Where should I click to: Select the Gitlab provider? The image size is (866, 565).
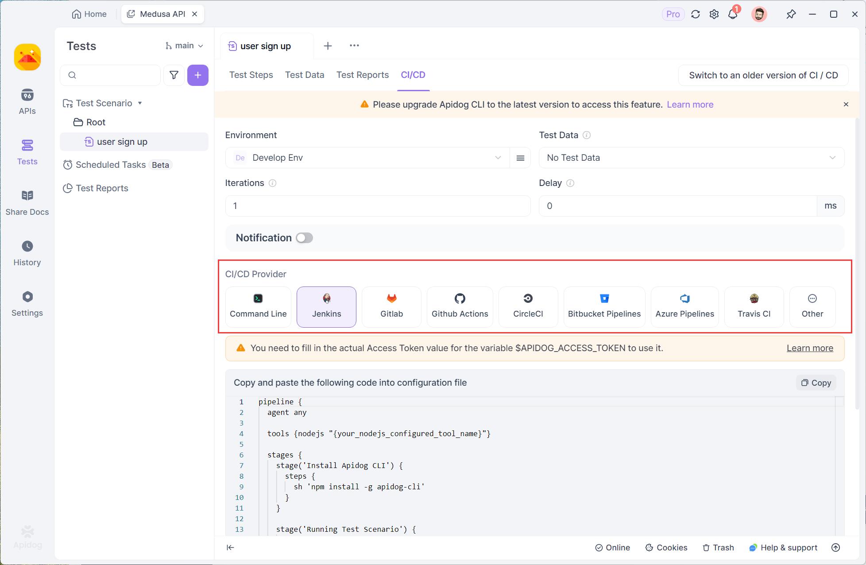(x=391, y=307)
